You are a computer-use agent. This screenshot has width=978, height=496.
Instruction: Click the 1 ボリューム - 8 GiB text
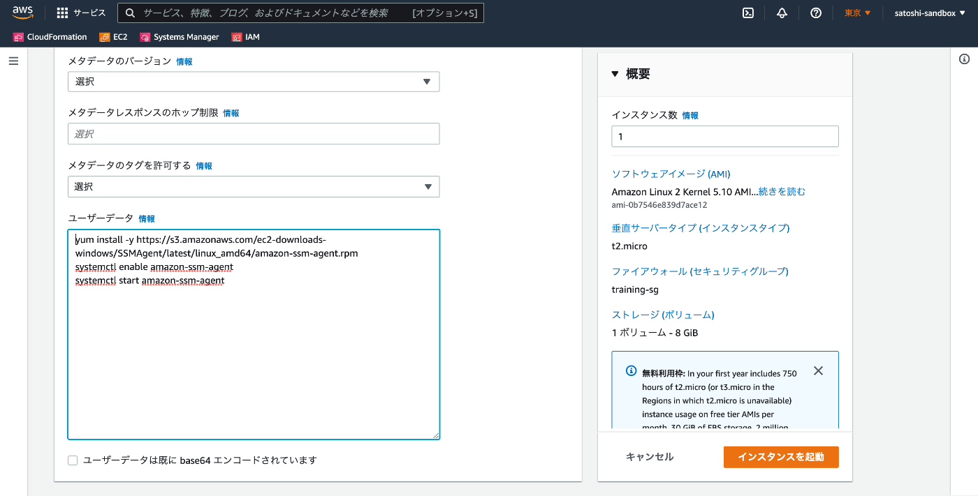(655, 333)
